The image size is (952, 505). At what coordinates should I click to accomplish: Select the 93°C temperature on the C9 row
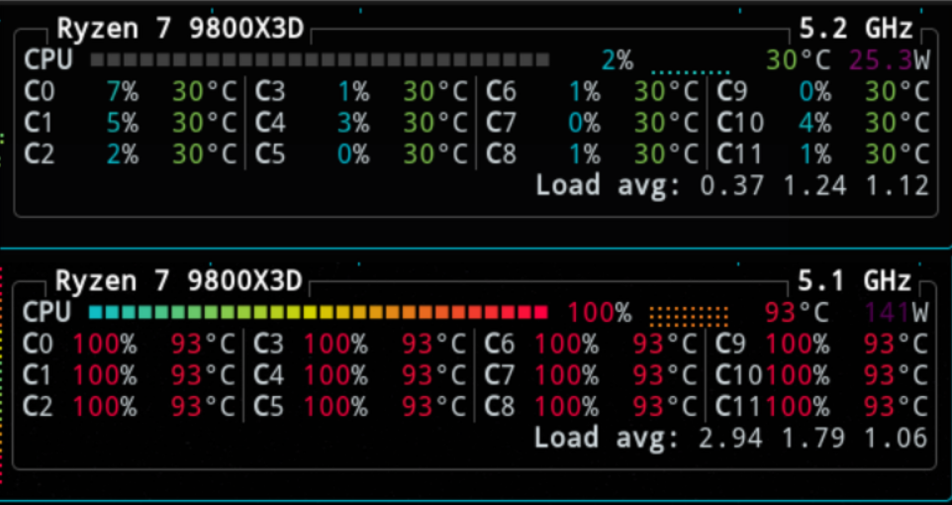(897, 345)
